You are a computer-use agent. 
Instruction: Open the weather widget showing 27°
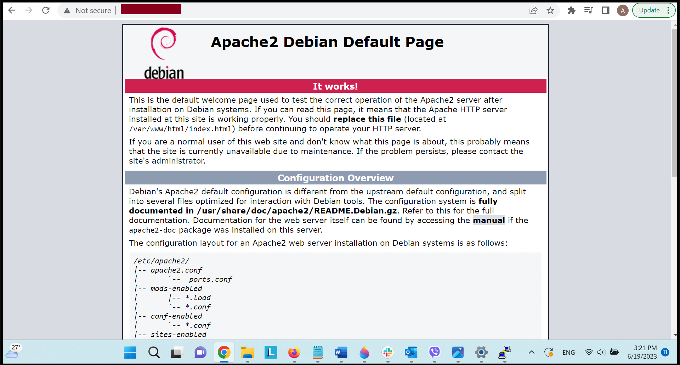(13, 352)
